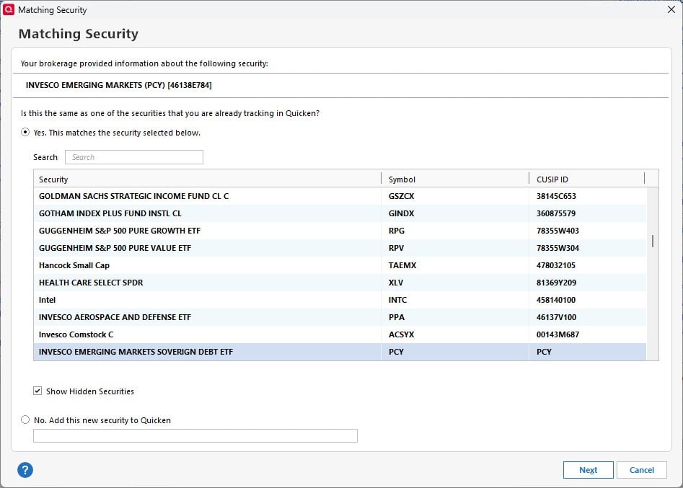Select the Yes matches security radio button
The height and width of the screenshot is (488, 683).
[x=26, y=133]
